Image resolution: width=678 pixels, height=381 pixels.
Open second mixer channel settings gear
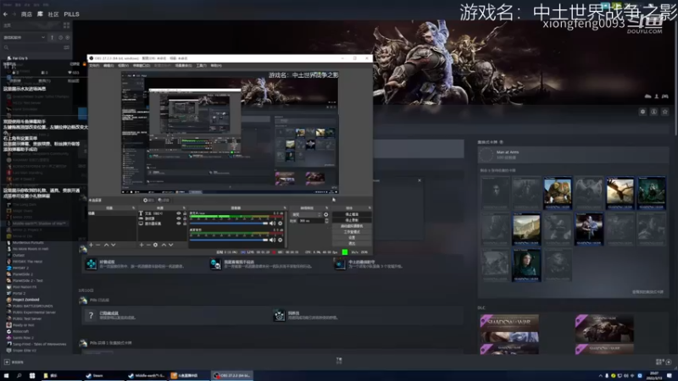281,240
